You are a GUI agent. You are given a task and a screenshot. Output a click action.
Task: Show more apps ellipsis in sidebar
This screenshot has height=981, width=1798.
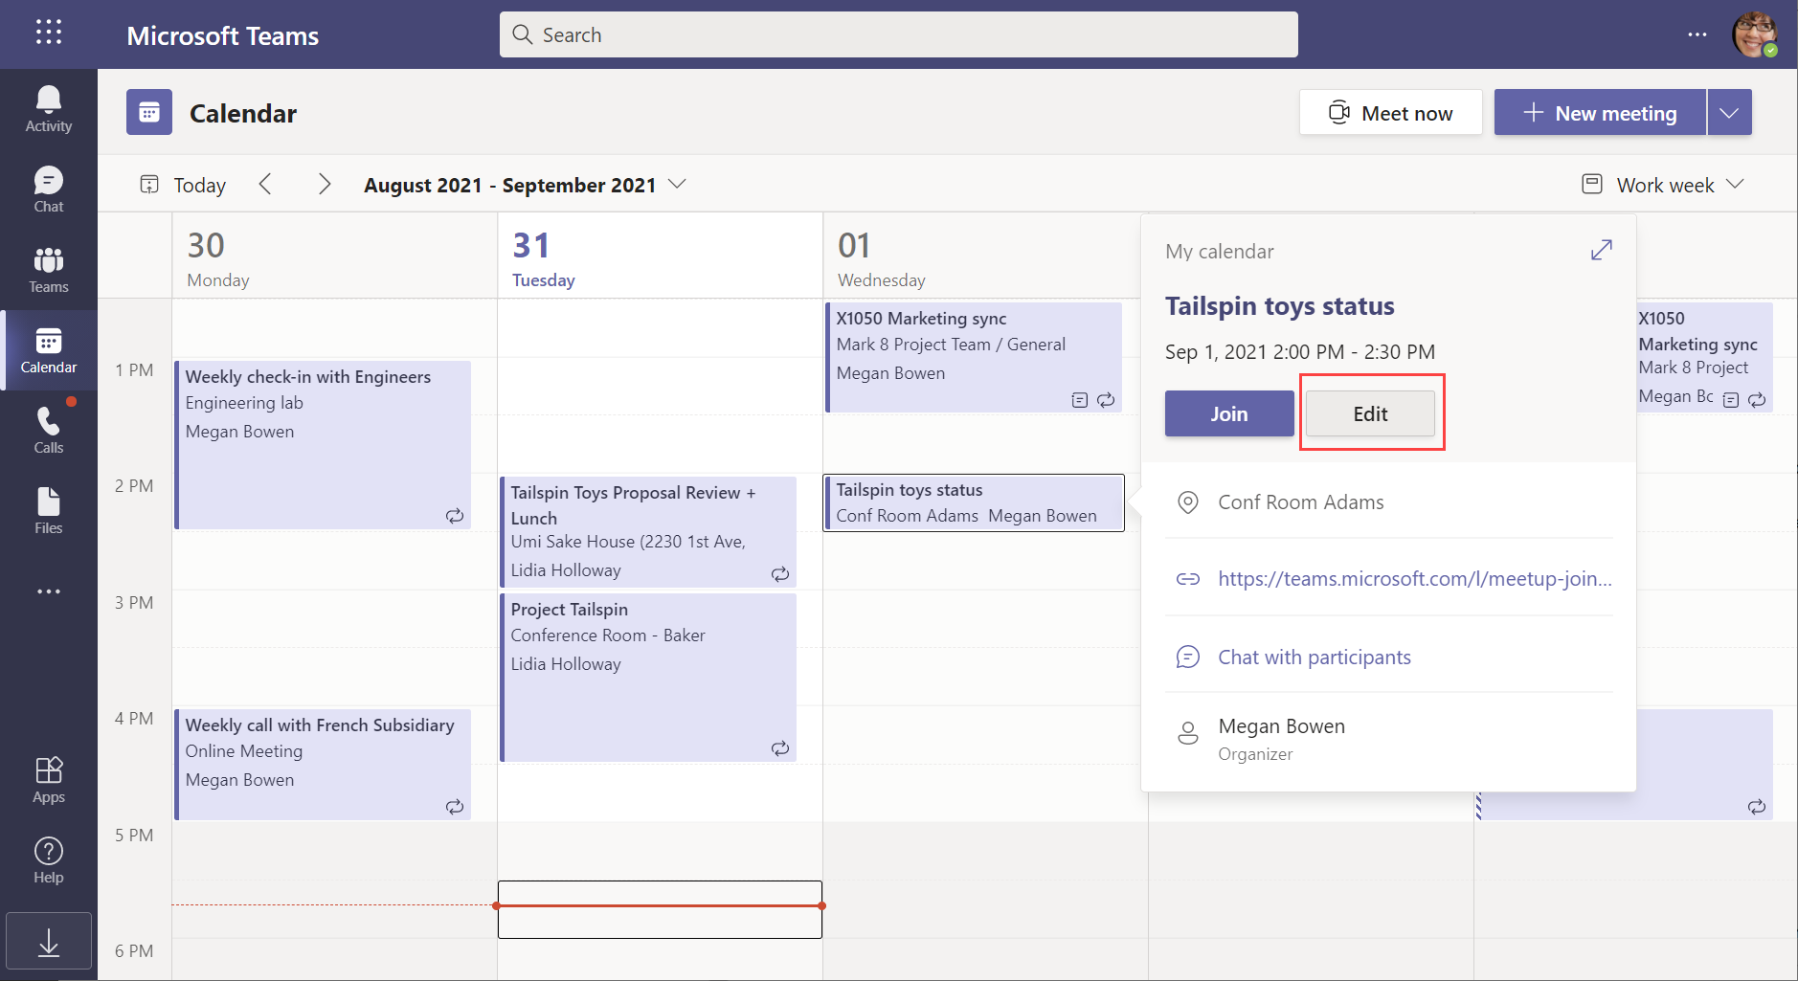coord(49,591)
